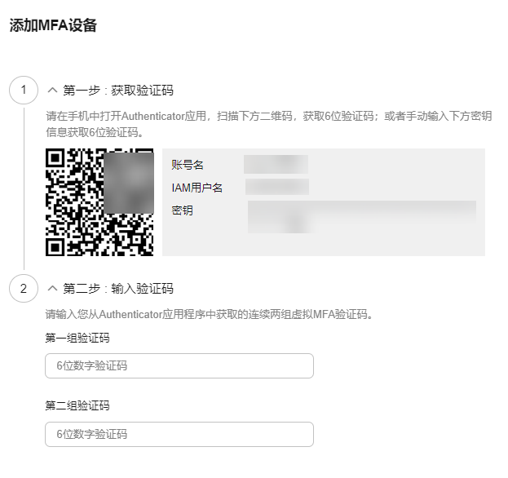This screenshot has width=508, height=478.
Task: Click the blurred secret key value
Action: point(361,217)
